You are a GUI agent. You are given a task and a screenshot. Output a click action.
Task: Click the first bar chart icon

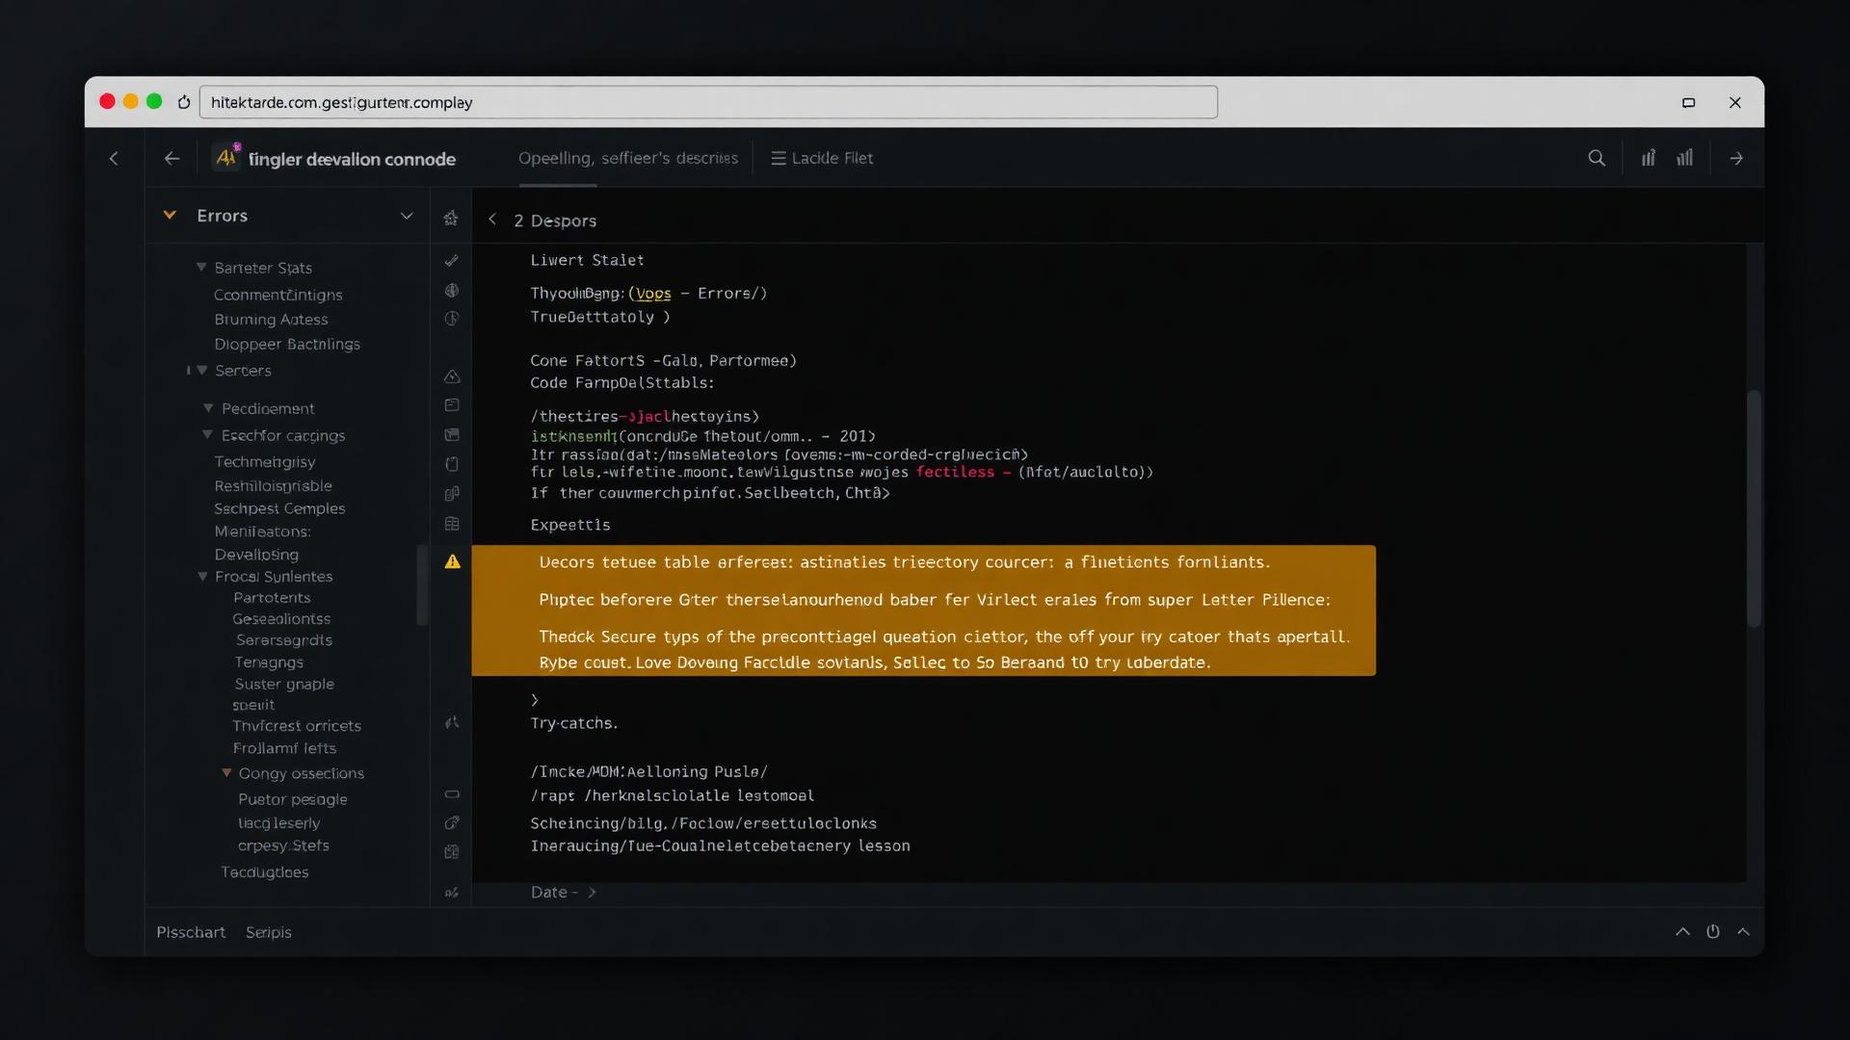click(x=1649, y=158)
